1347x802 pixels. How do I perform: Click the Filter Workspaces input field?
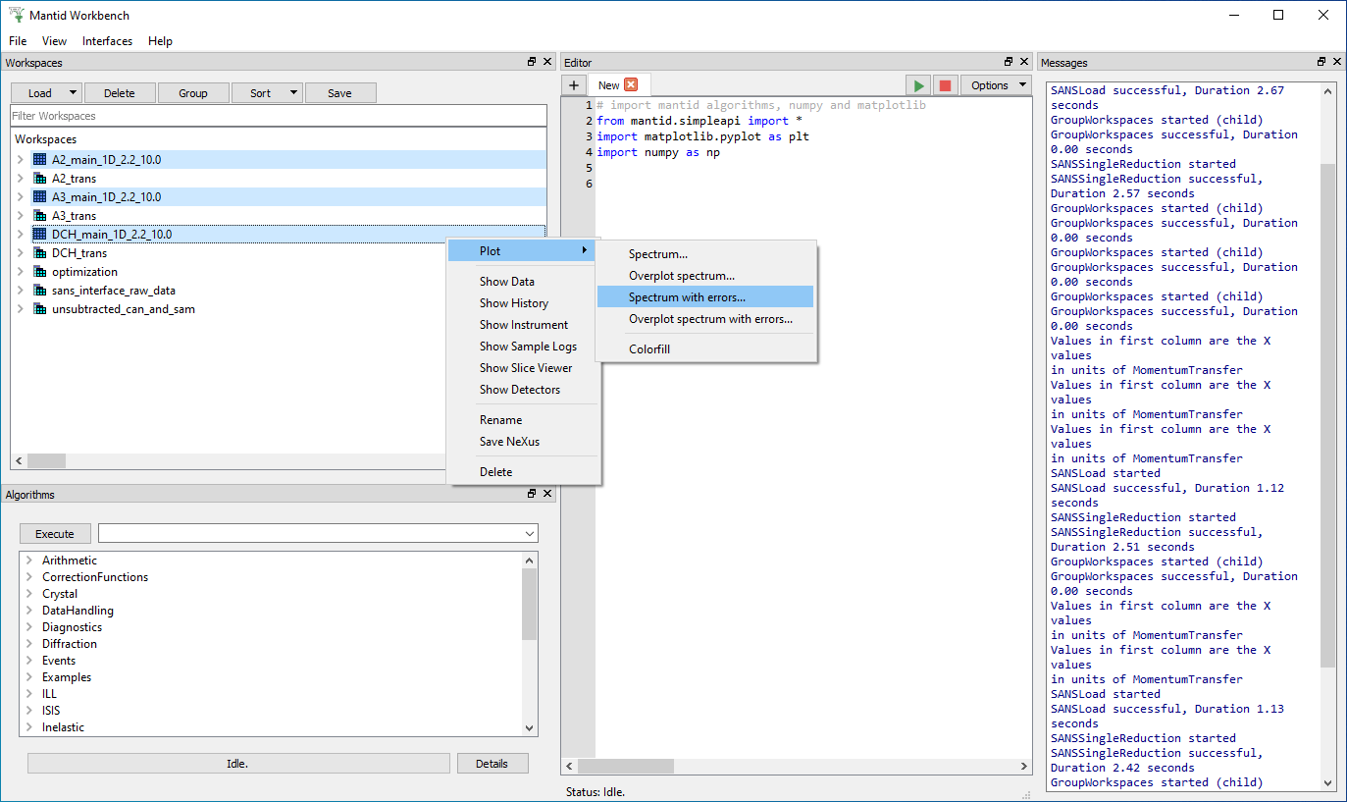coord(278,116)
